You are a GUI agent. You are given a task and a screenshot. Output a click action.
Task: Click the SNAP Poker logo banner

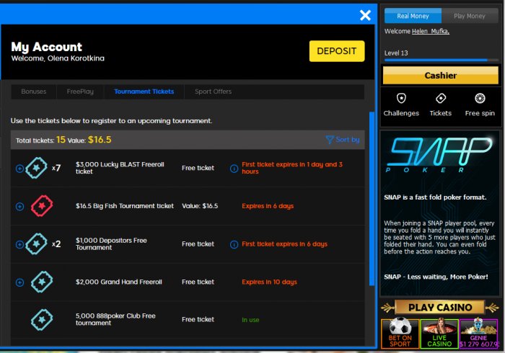439,154
